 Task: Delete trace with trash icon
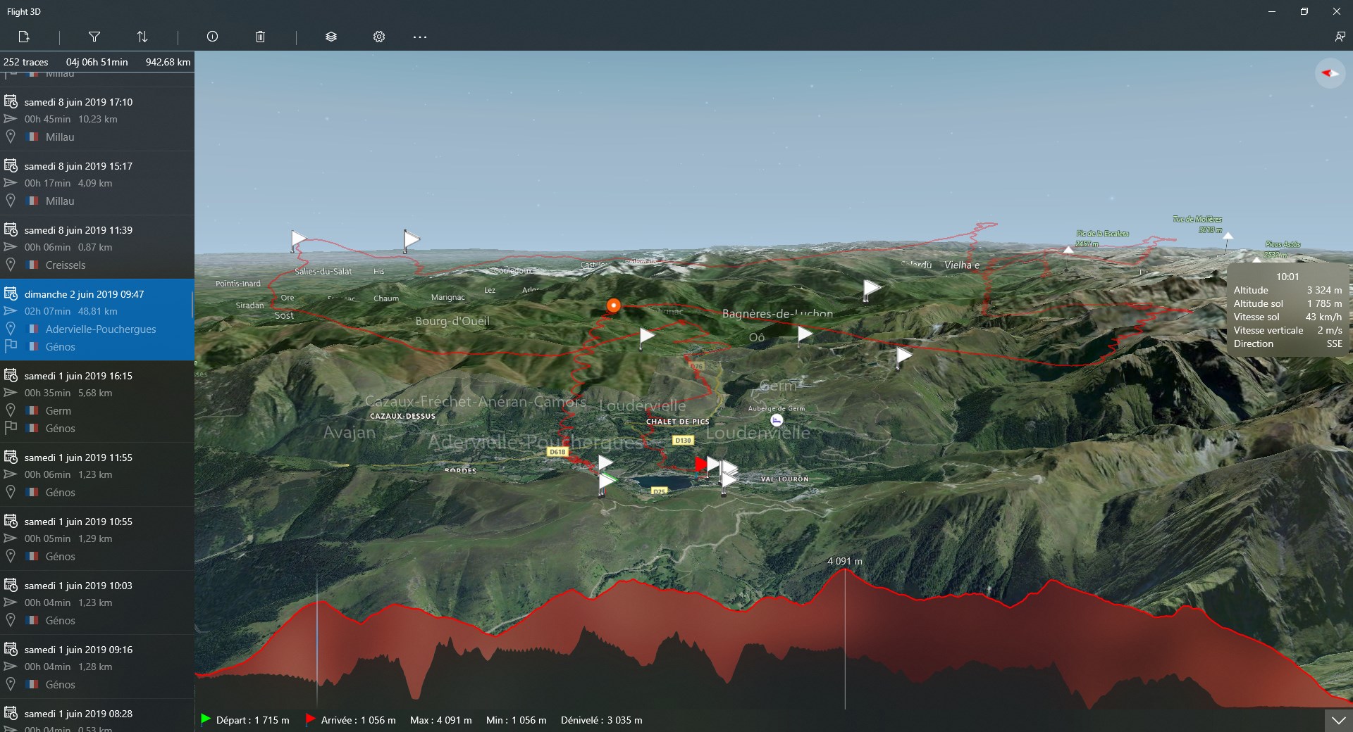pyautogui.click(x=260, y=37)
